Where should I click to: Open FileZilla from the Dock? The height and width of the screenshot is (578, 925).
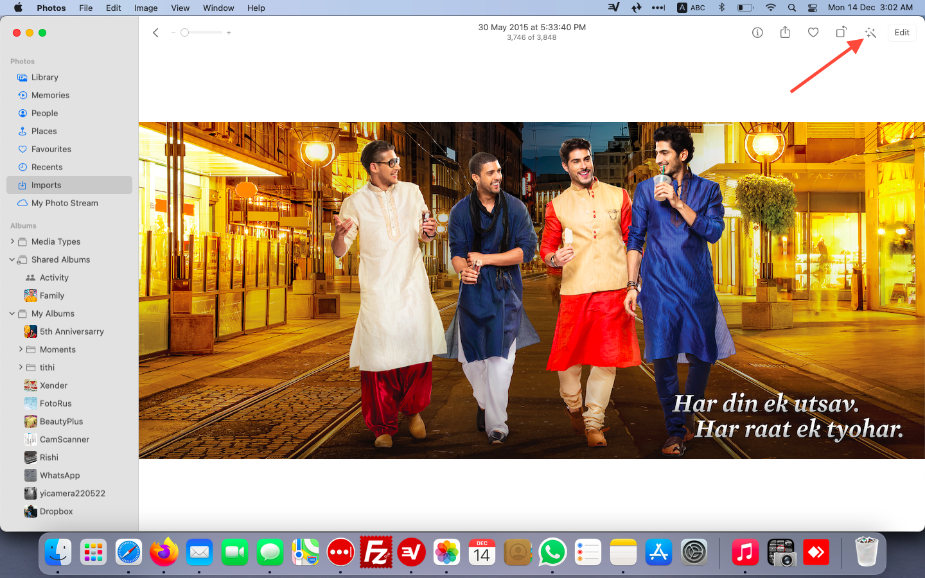click(x=376, y=552)
